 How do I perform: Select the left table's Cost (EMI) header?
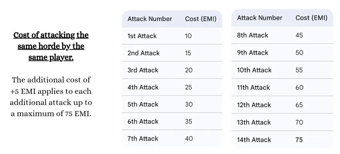point(201,19)
